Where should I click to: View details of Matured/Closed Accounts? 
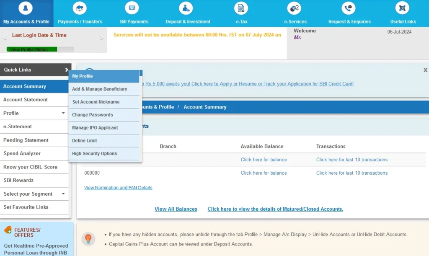tap(275, 209)
